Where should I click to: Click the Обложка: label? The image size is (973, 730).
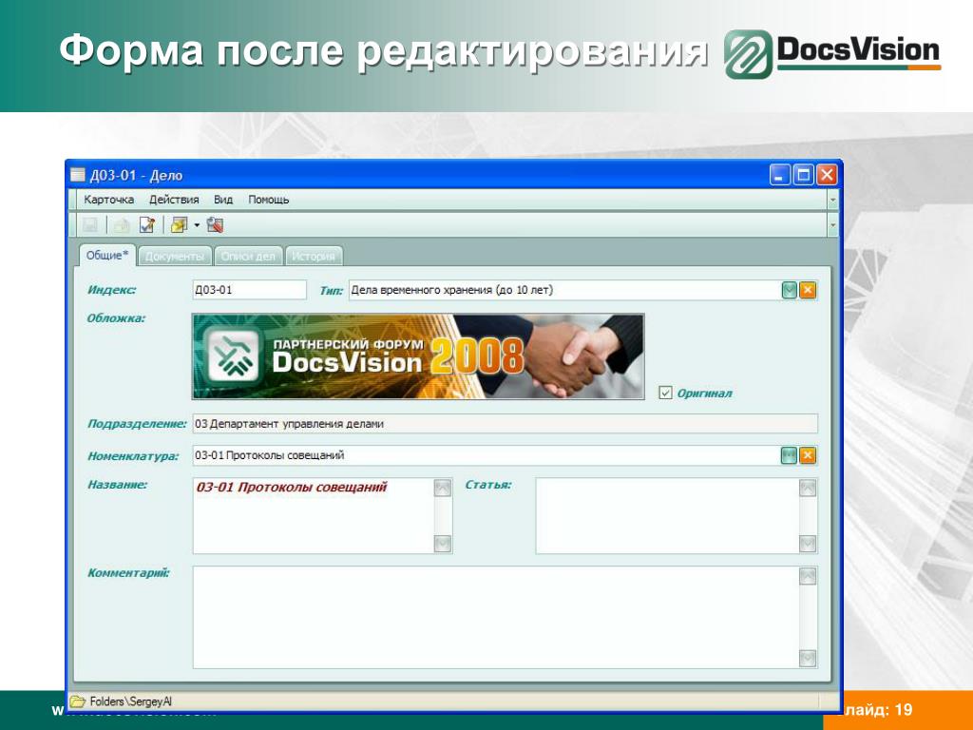(x=116, y=318)
